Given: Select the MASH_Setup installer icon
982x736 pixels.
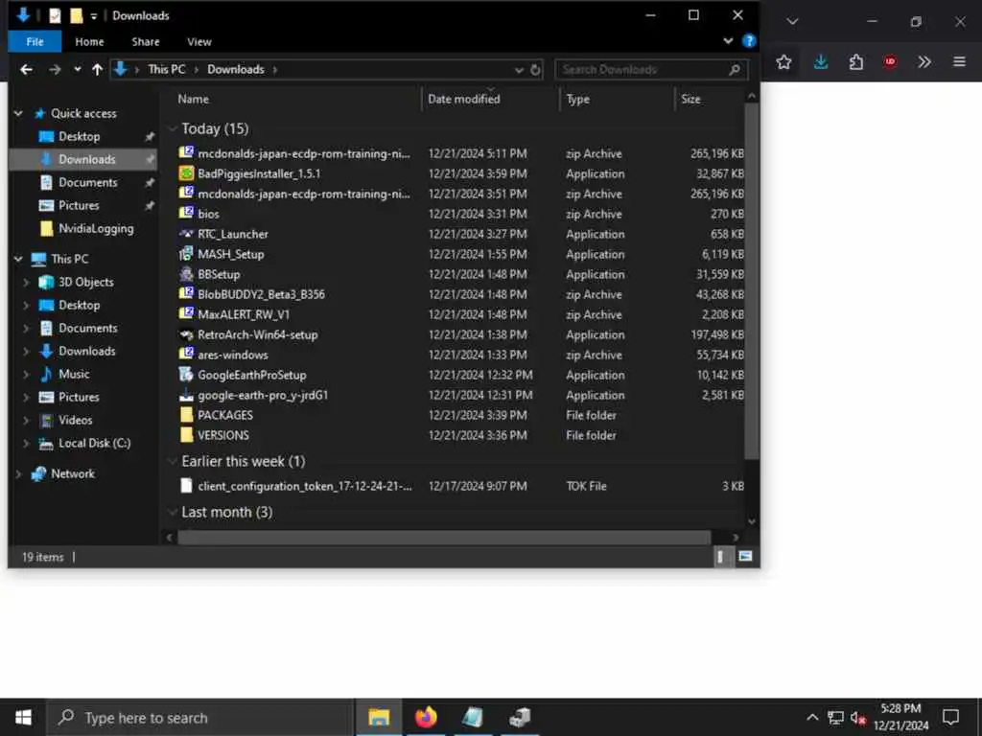Looking at the screenshot, I should coord(186,253).
